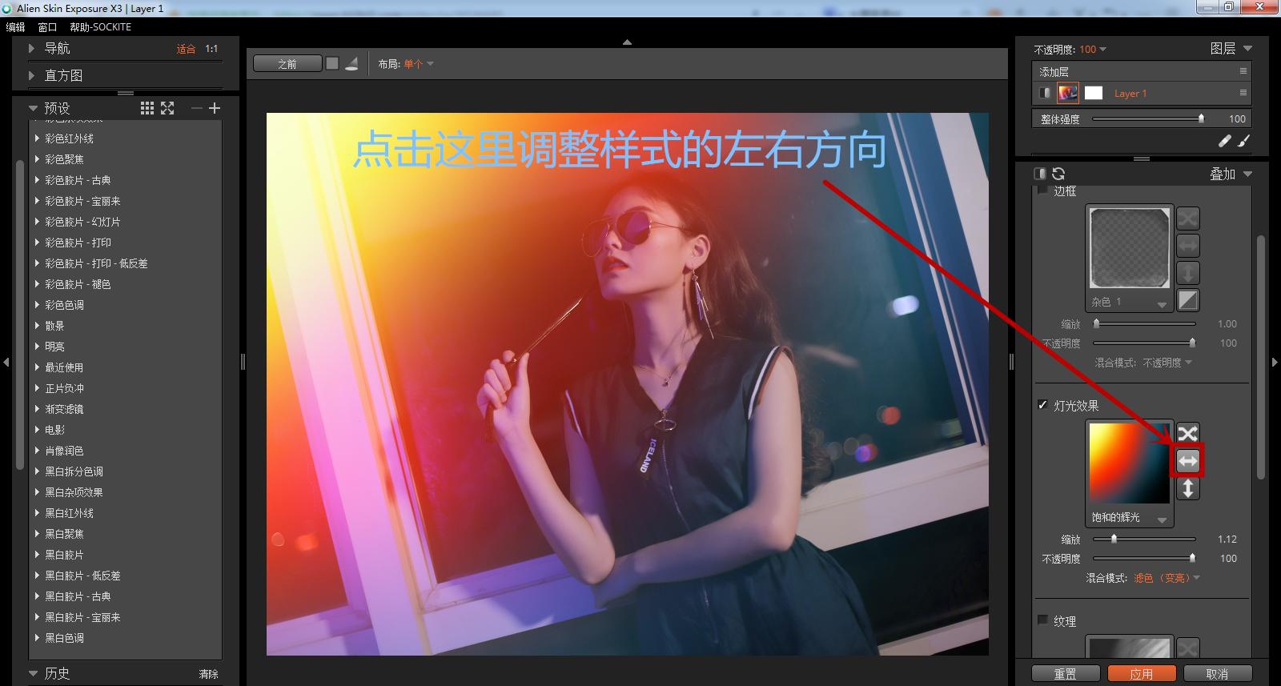Collapse the top panel with the up arrow
Screen dimensions: 1281x686
point(627,42)
